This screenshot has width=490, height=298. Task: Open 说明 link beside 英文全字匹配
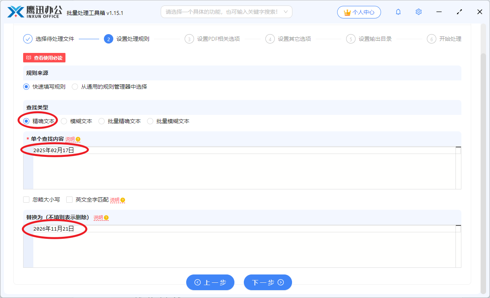click(114, 200)
